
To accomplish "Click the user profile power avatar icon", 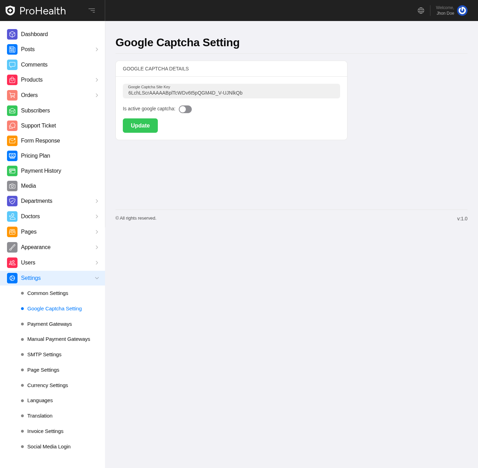I will 462,11.
